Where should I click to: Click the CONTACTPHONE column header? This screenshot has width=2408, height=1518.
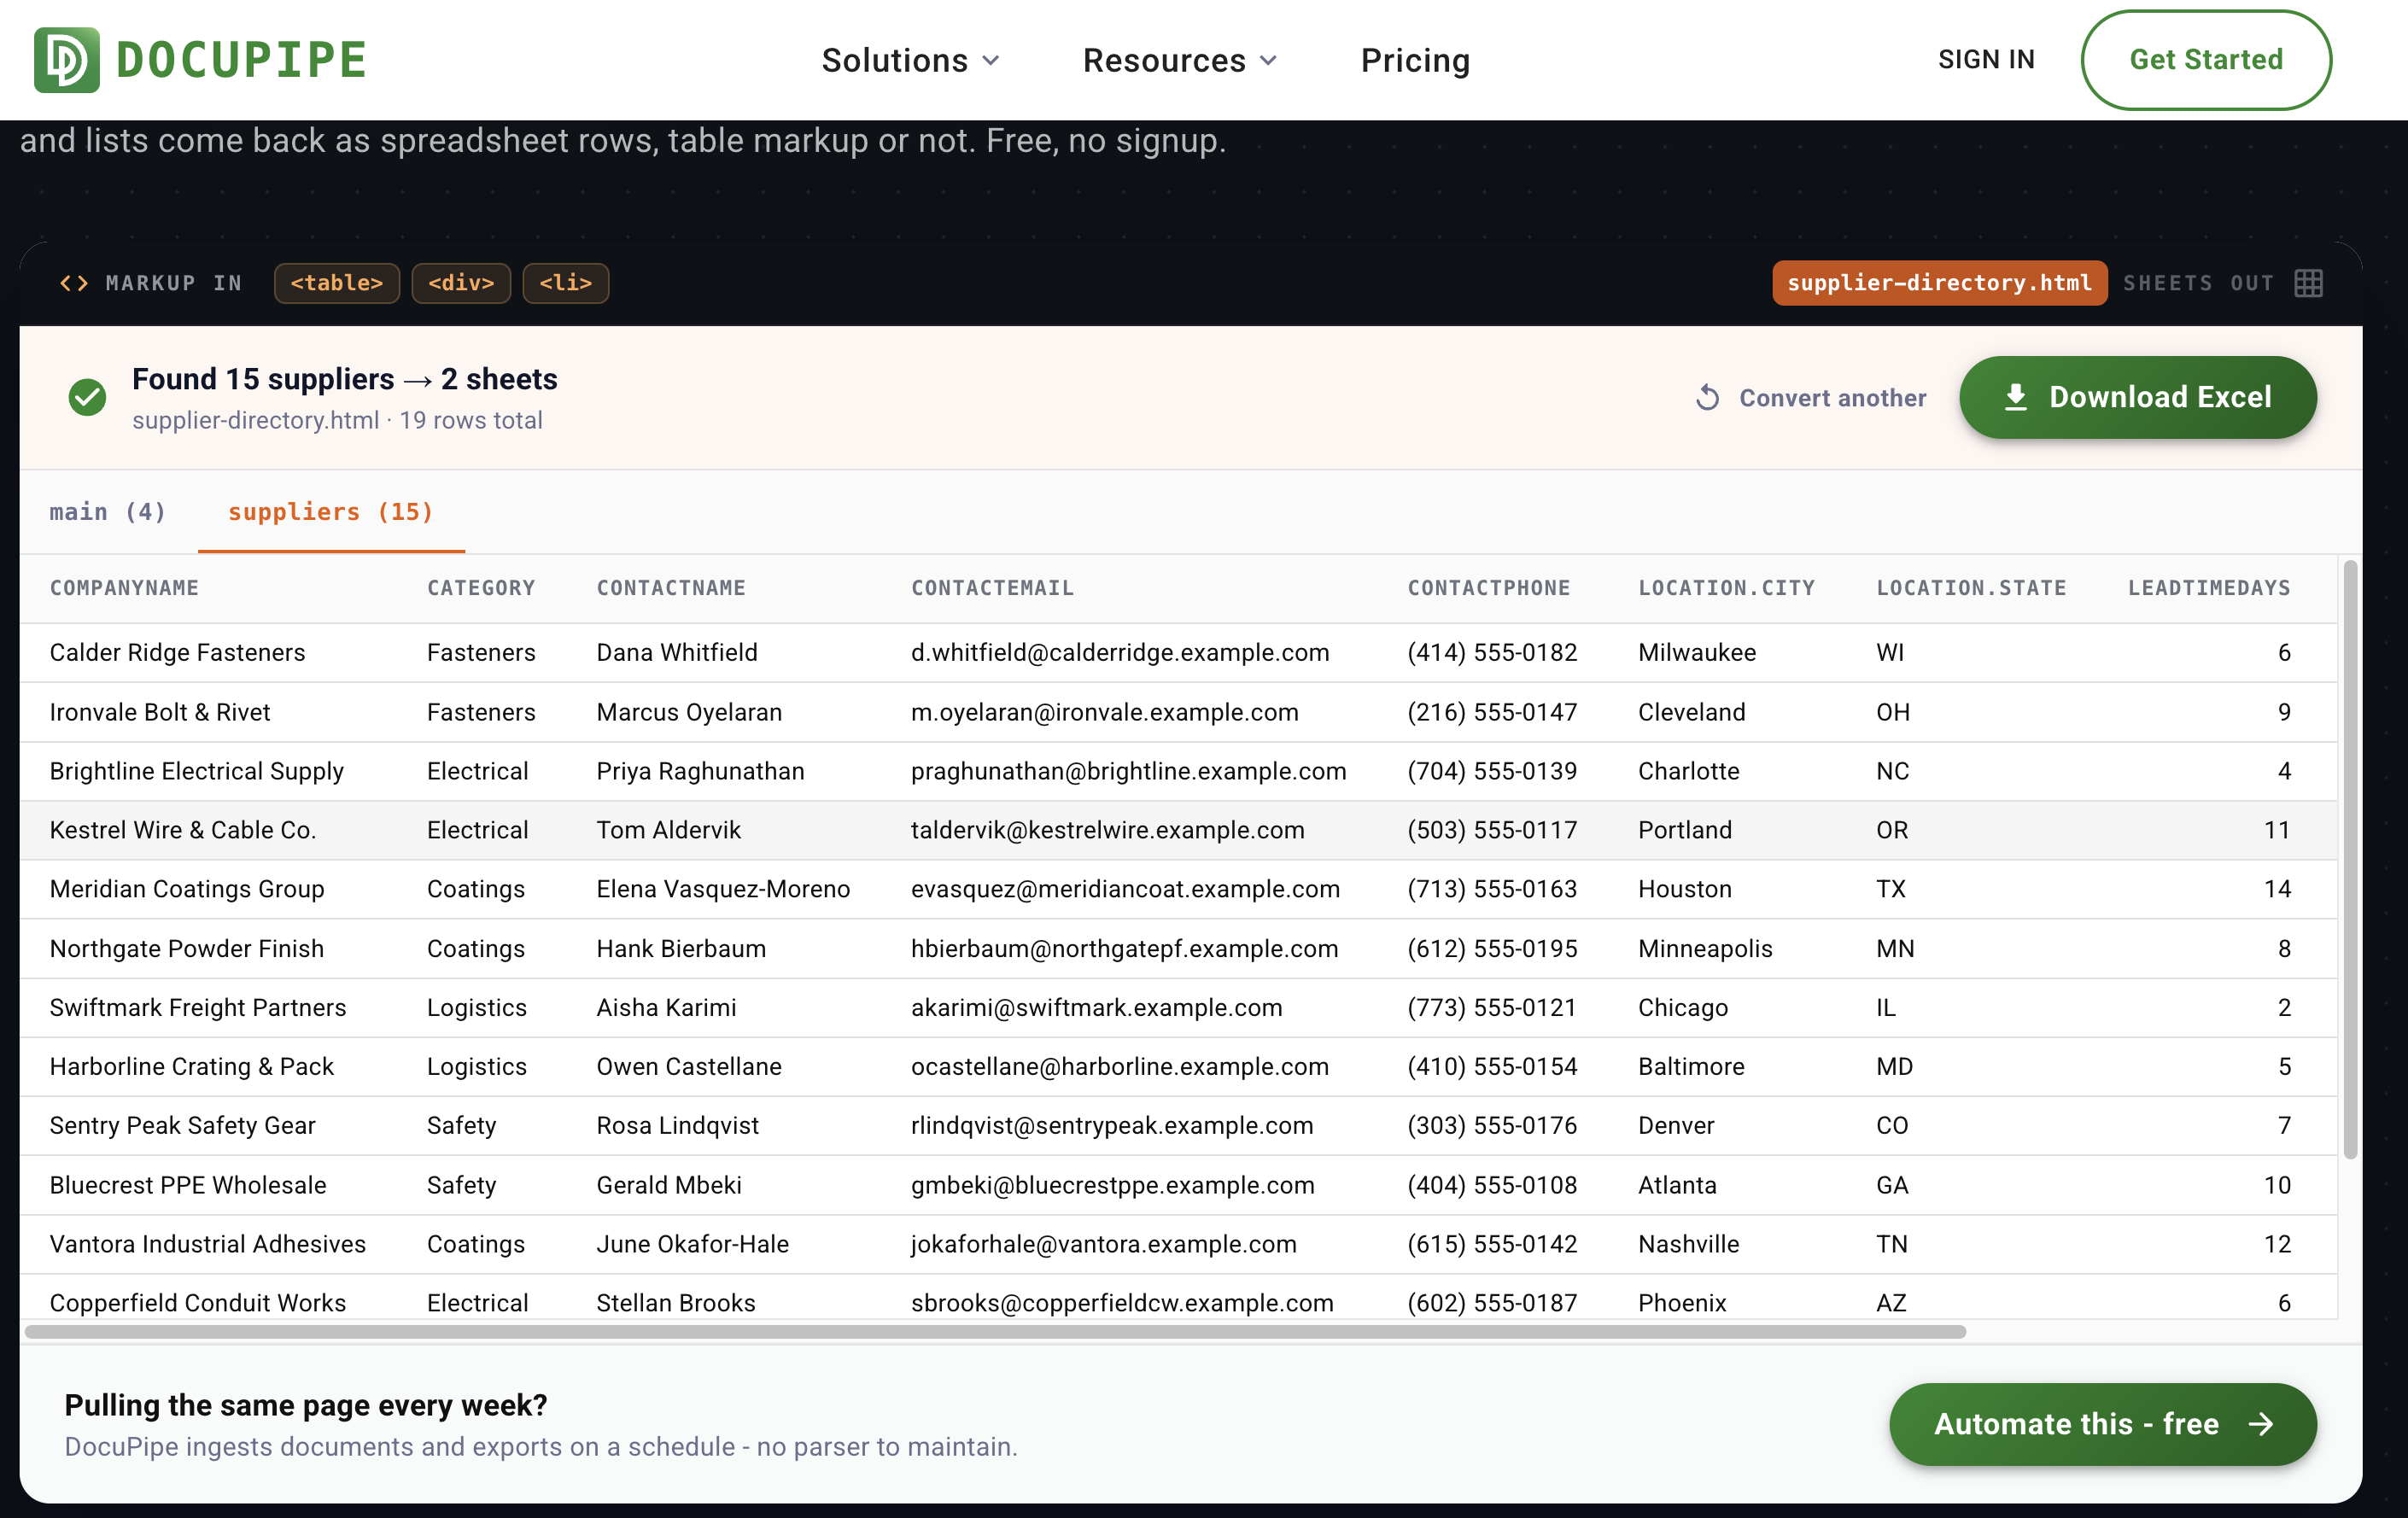[1489, 588]
